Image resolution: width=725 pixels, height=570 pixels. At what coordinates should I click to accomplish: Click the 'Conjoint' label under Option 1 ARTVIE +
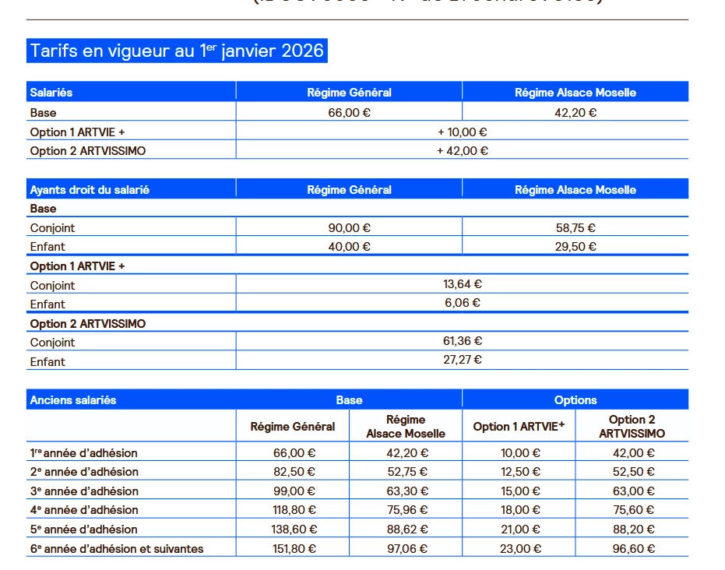pyautogui.click(x=52, y=286)
